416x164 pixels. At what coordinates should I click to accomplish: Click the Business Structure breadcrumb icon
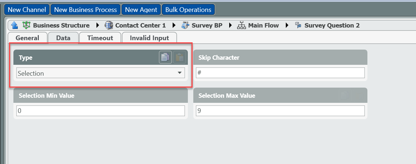[26, 25]
